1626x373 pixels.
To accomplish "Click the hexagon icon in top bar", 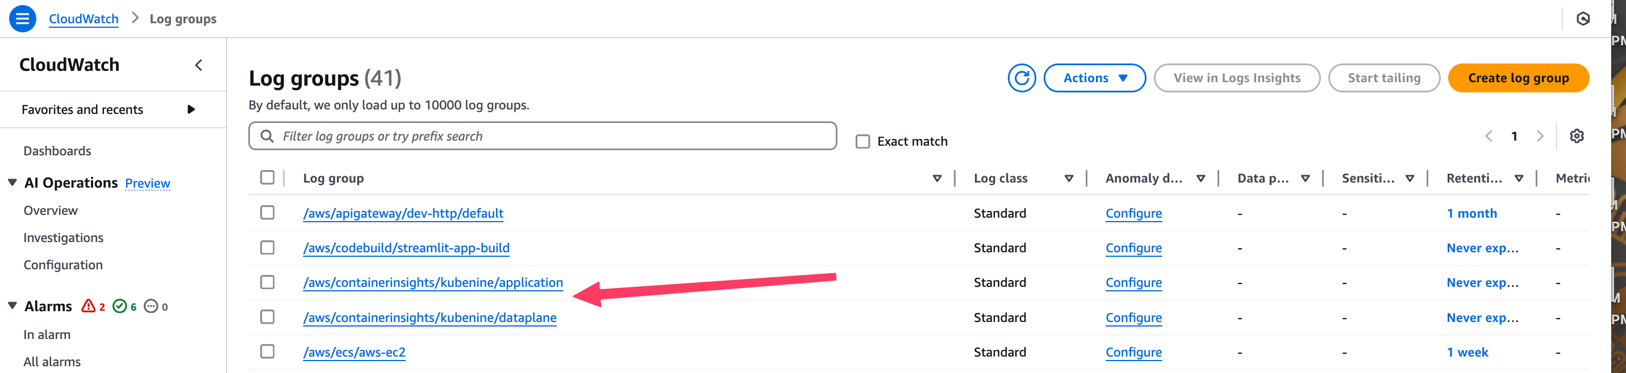I will point(1582,19).
